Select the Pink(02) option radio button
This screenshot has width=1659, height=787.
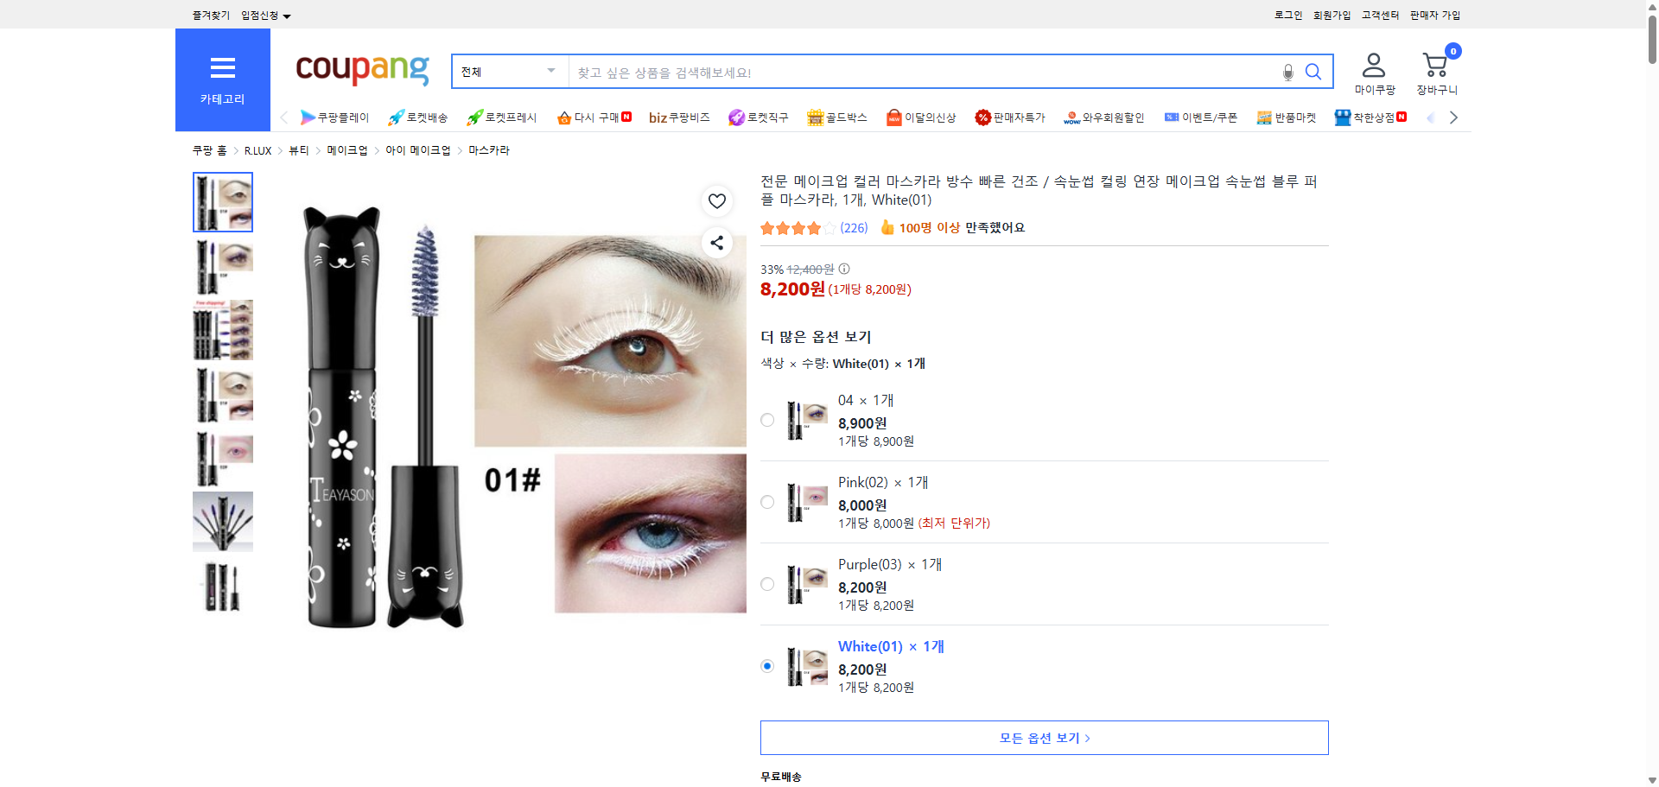[766, 502]
